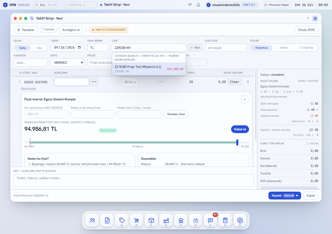Image resolution: width=332 pixels, height=234 pixels.
Task: Open the shopping cart module in the dock
Action: click(136, 220)
